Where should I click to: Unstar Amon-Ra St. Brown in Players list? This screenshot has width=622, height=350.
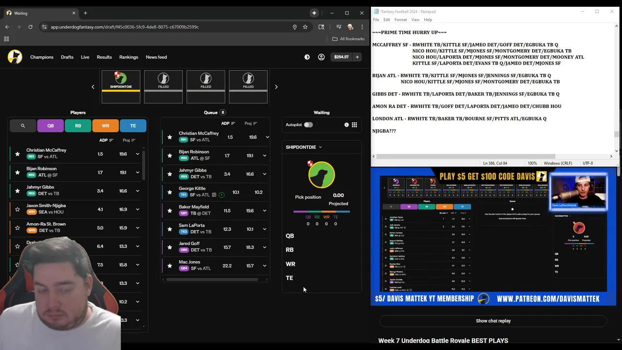point(17,228)
